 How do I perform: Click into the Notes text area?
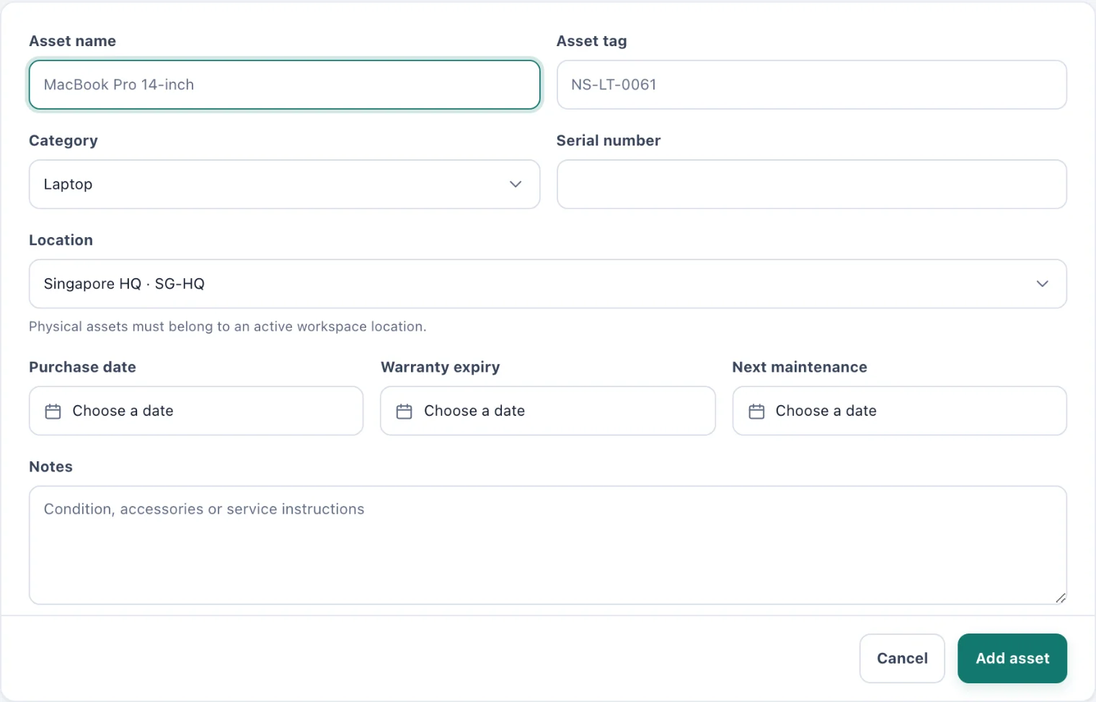click(548, 545)
